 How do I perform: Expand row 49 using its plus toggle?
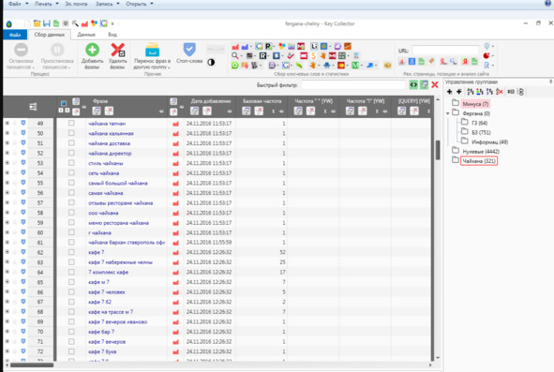(7, 123)
